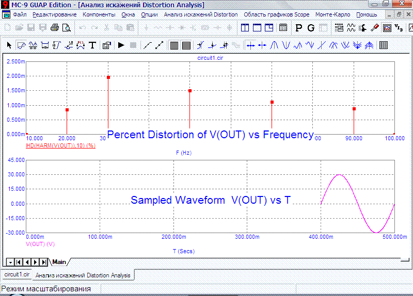Select the arrow pointer Select mode
The height and width of the screenshot is (296, 413).
click(x=9, y=45)
